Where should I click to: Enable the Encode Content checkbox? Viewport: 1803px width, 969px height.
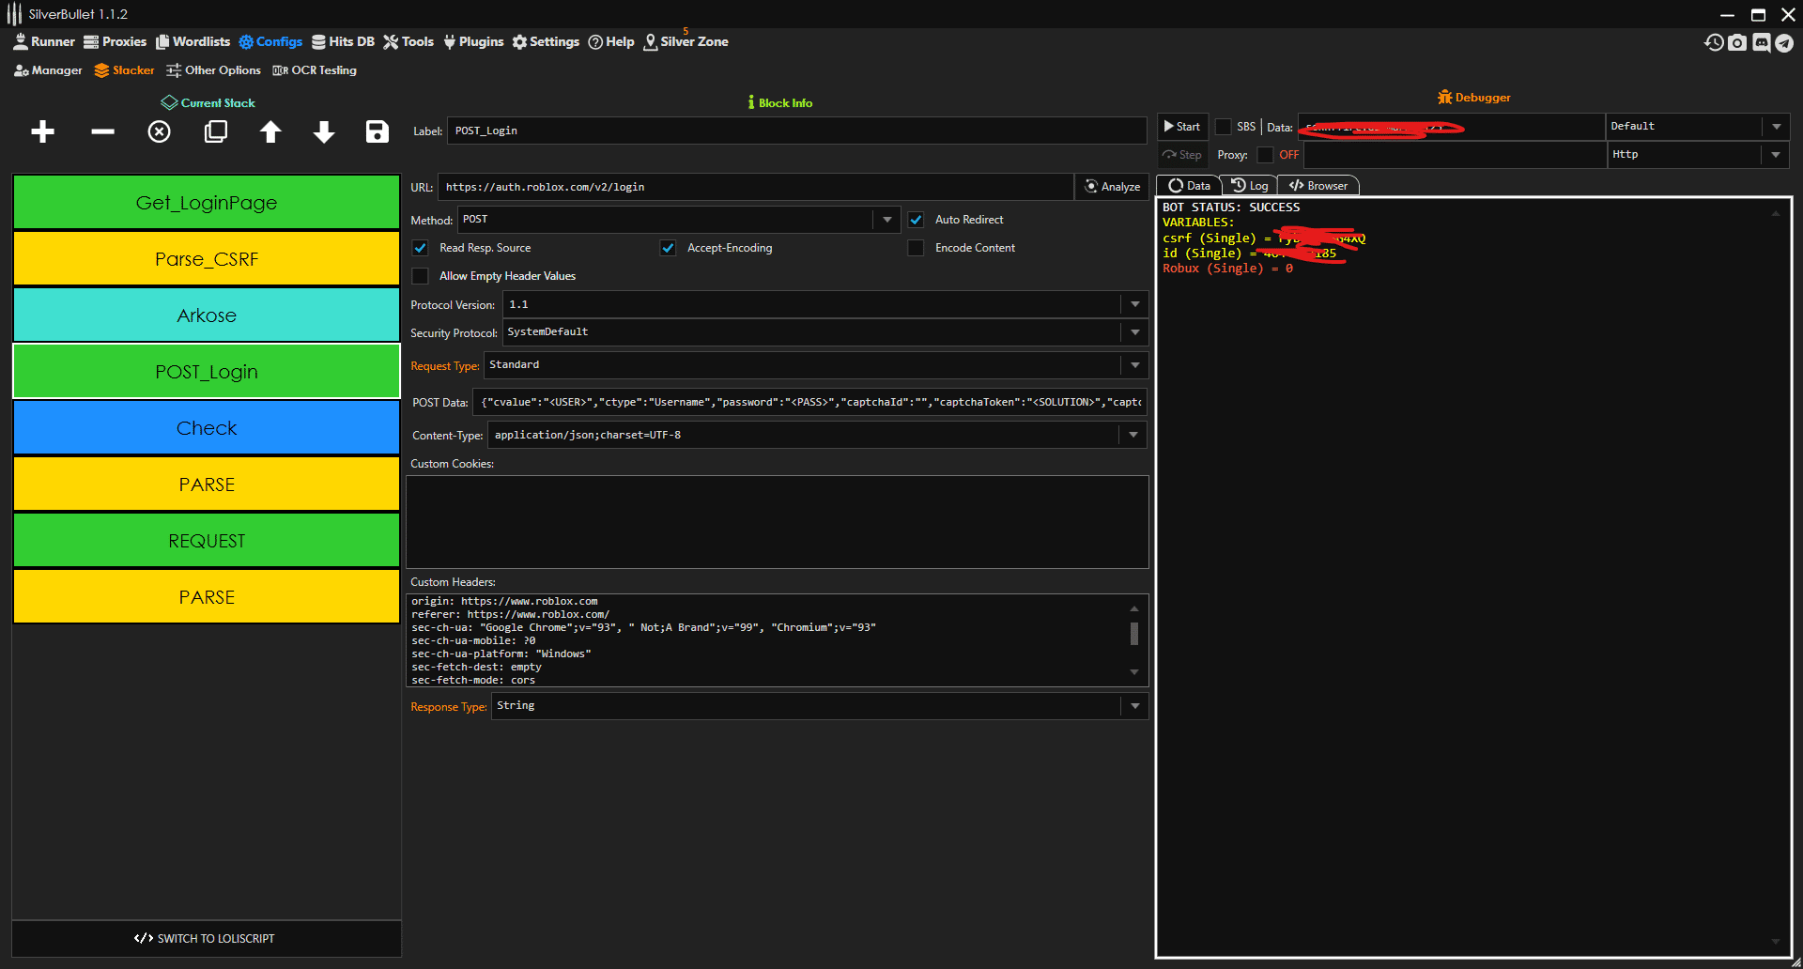(x=916, y=248)
